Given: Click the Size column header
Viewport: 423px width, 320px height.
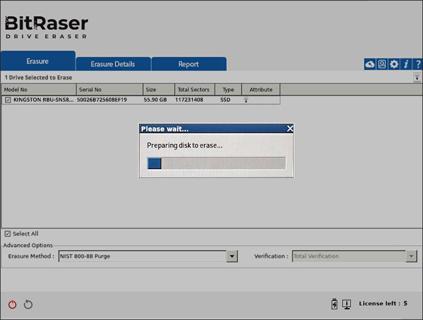Looking at the screenshot, I should coord(158,90).
